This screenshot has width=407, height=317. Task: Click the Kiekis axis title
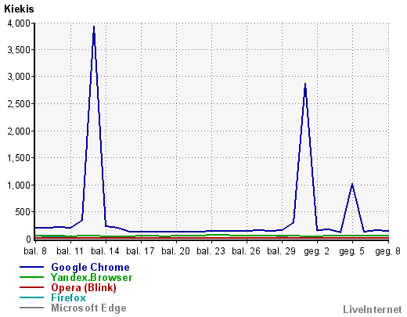[19, 9]
